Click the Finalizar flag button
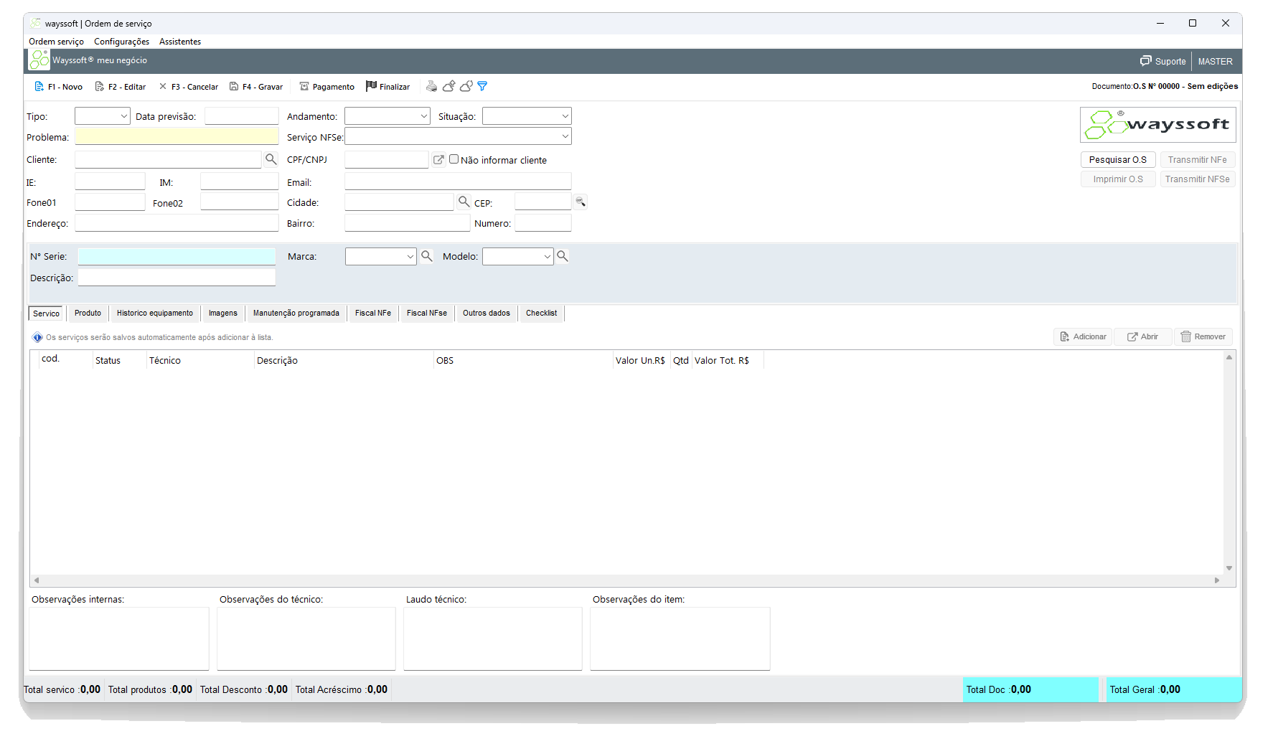Viewport: 1273px width, 731px height. [388, 87]
